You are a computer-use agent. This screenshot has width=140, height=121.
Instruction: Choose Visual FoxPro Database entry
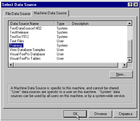tap(27, 54)
